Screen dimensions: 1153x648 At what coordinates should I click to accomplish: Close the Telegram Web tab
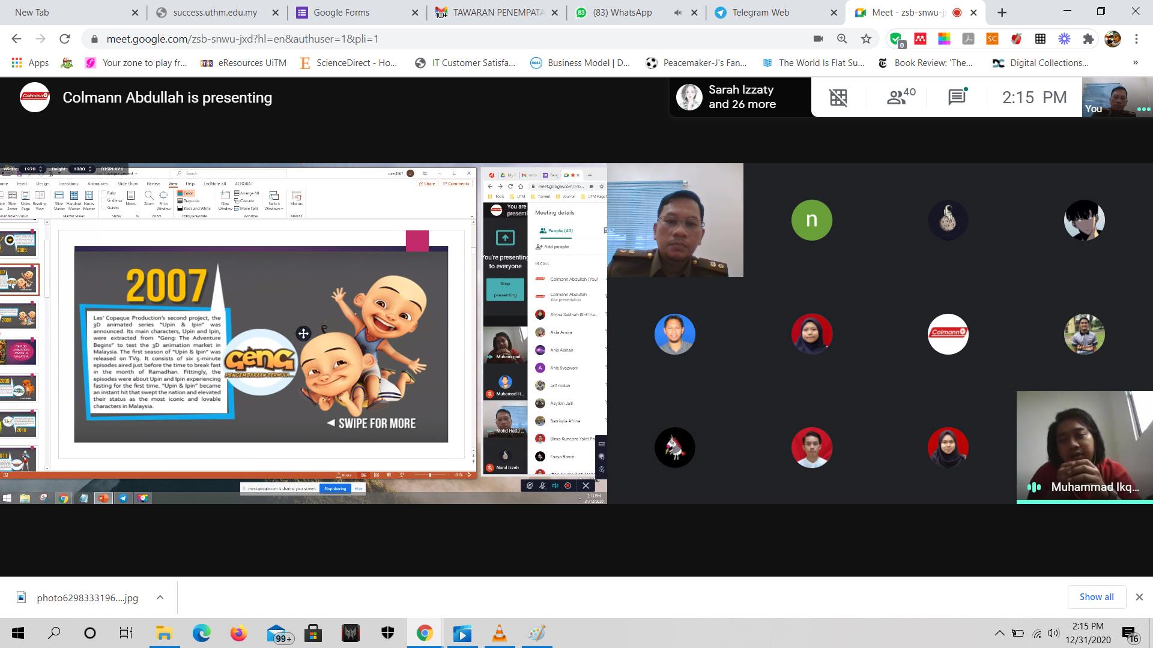pyautogui.click(x=834, y=12)
